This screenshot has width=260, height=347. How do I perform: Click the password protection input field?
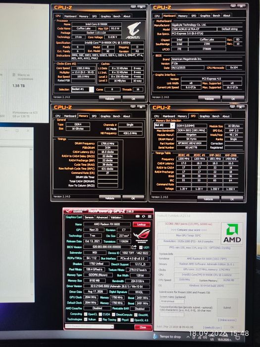[x=172, y=314]
